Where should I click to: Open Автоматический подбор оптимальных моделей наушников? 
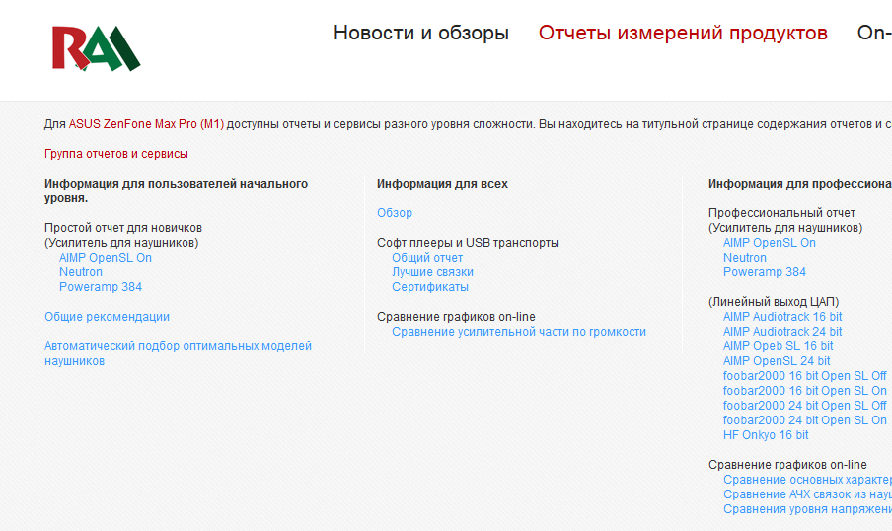178,346
